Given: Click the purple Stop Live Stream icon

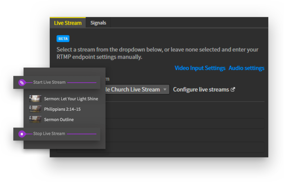Looking at the screenshot, I should pos(22,134).
